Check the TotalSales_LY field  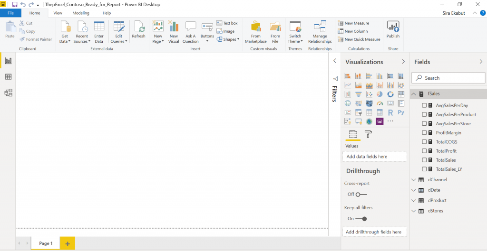[x=424, y=169]
